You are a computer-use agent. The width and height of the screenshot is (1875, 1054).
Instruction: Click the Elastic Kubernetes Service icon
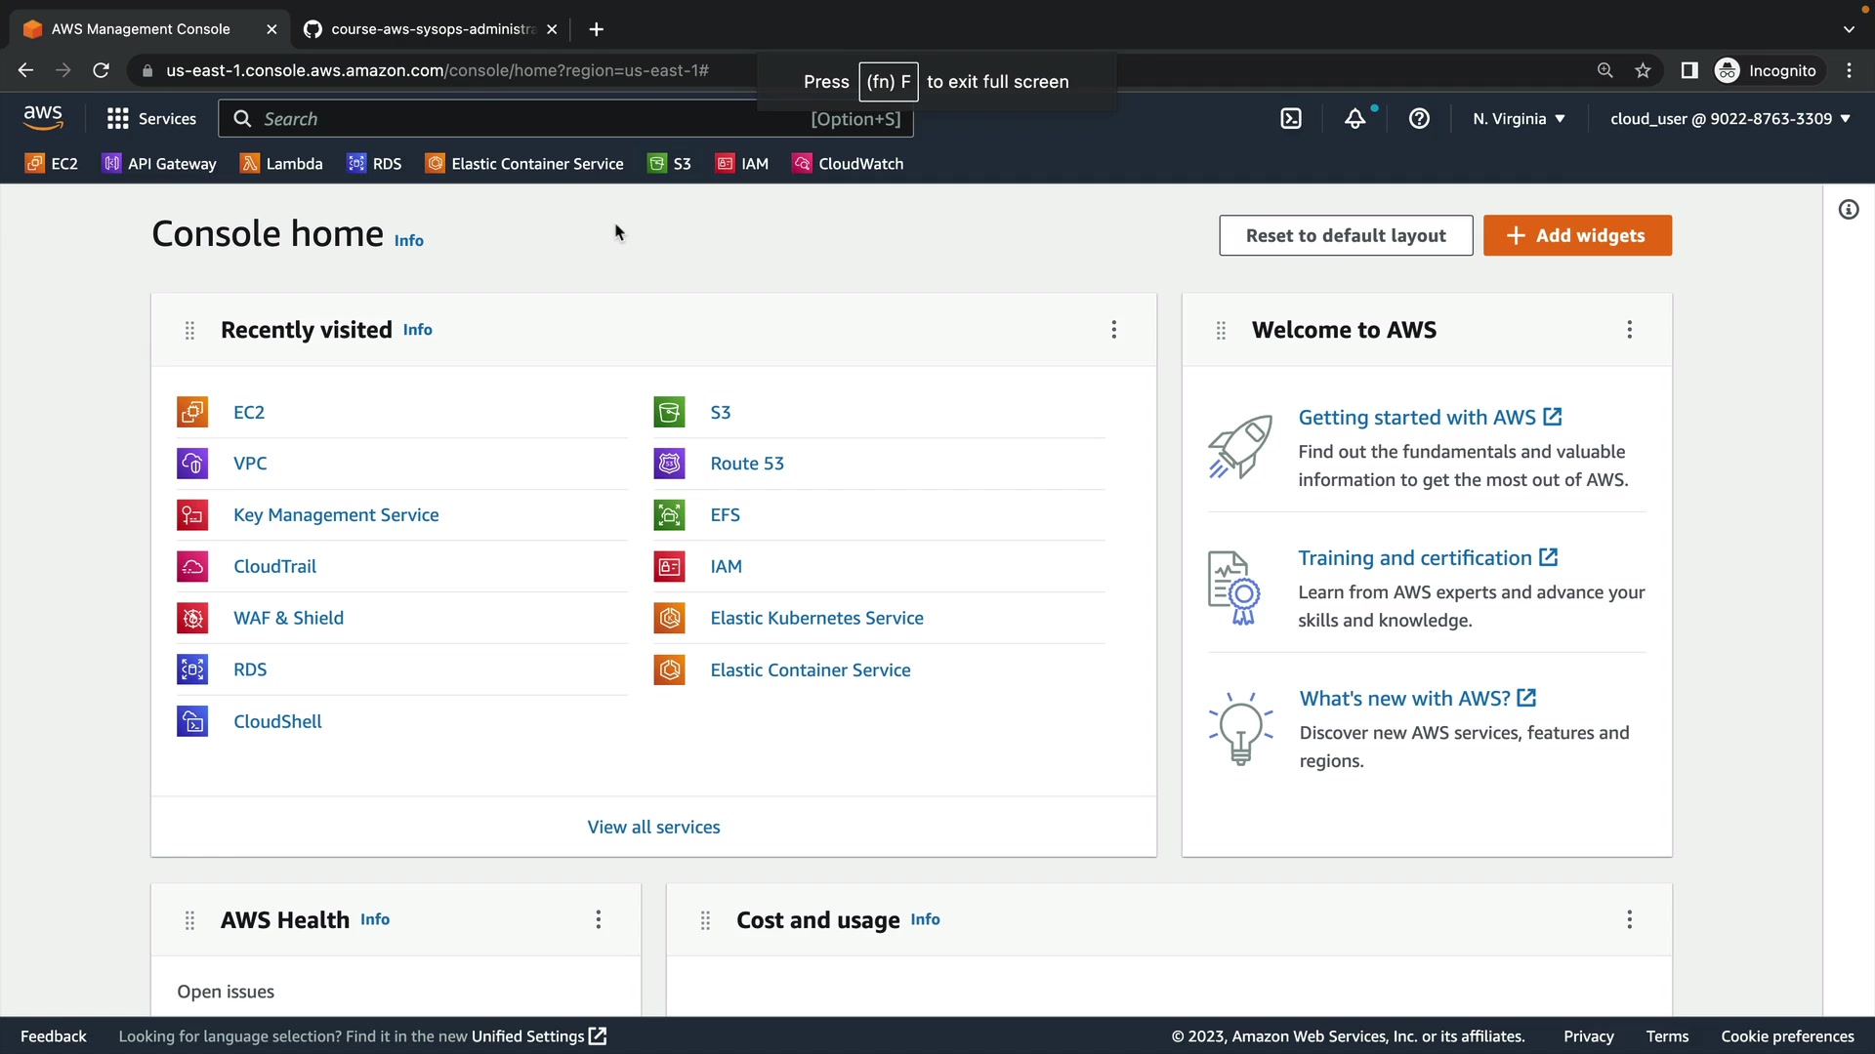[669, 618]
